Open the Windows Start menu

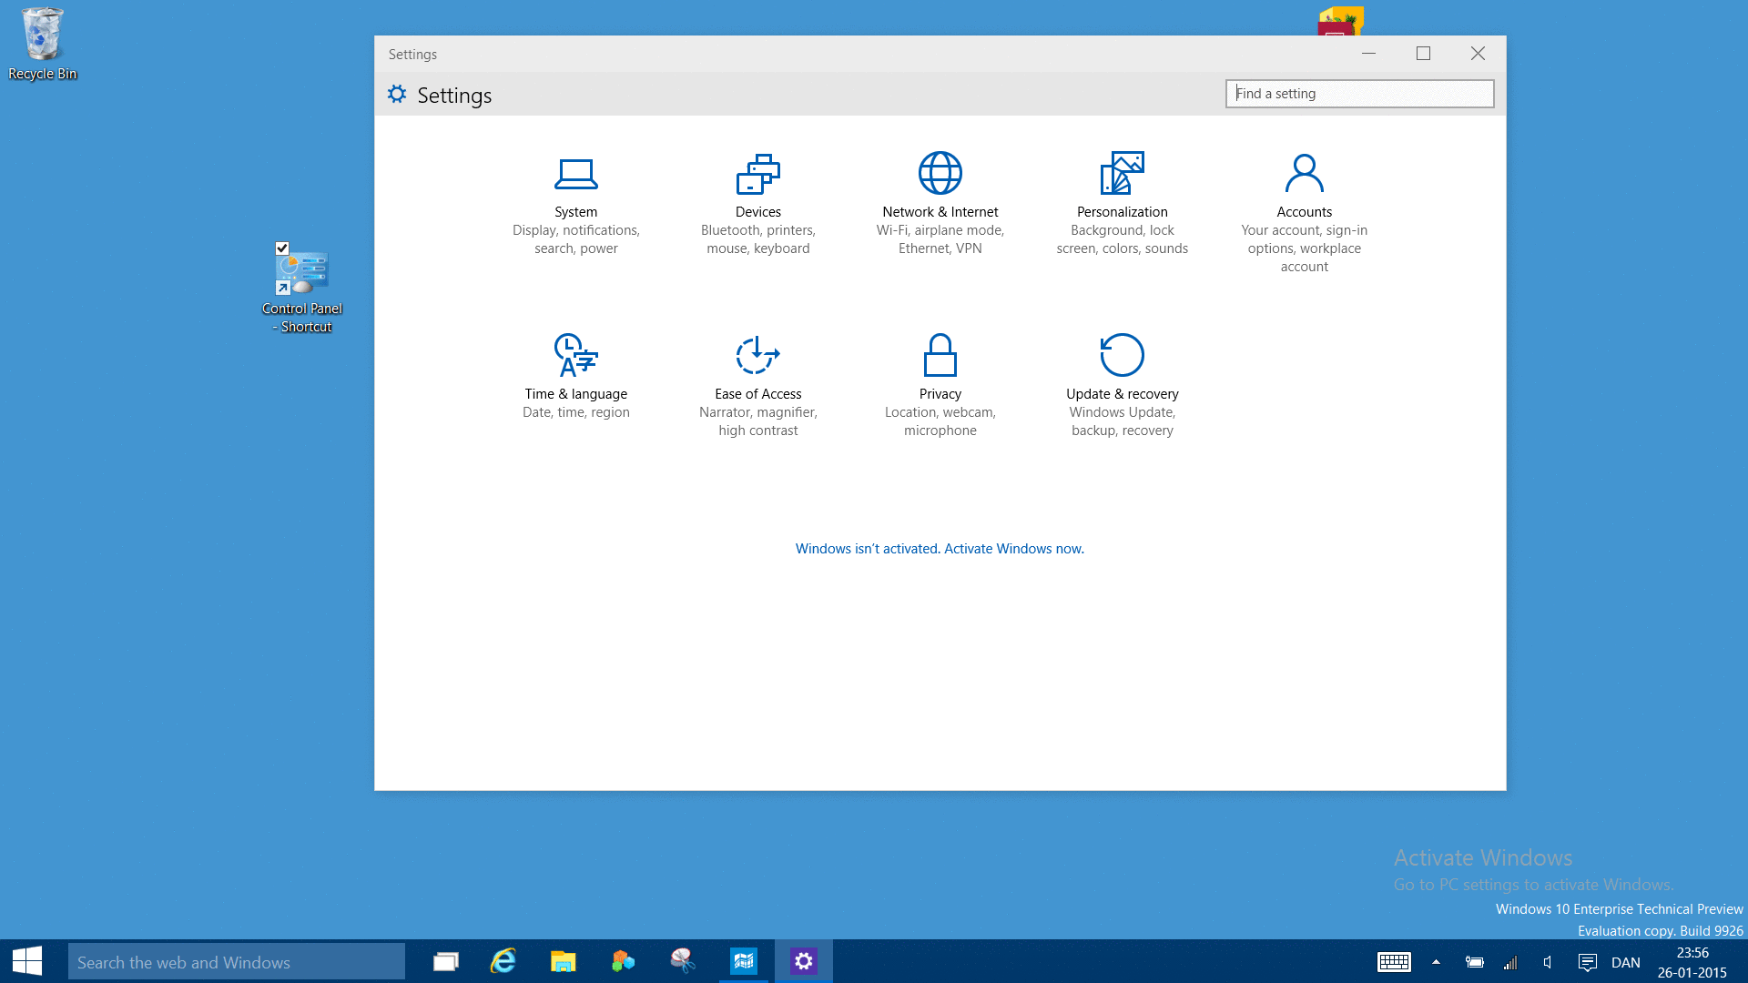(27, 961)
